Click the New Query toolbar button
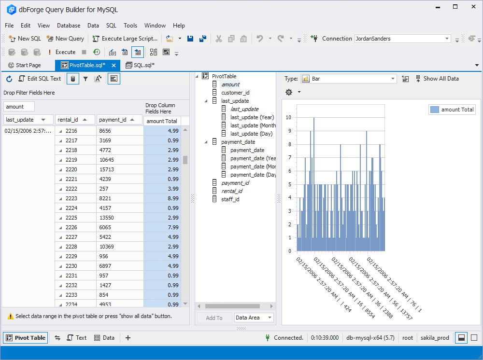This screenshot has width=483, height=360. (65, 39)
